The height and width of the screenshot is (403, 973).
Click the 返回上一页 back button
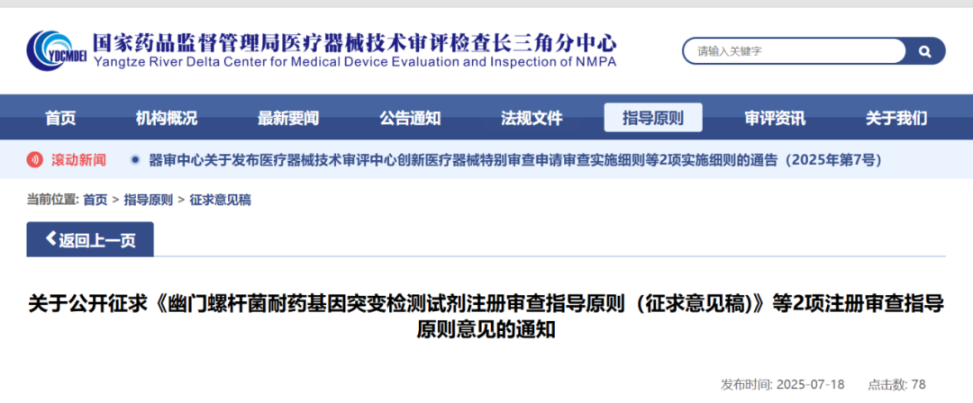click(x=90, y=240)
